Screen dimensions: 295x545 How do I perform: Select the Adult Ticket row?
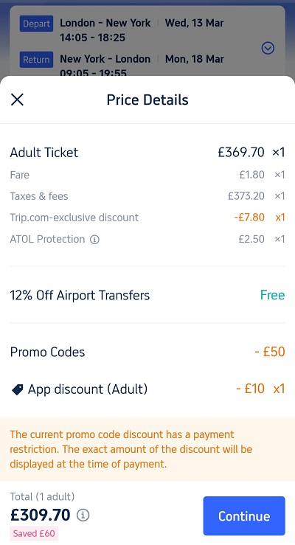click(147, 152)
